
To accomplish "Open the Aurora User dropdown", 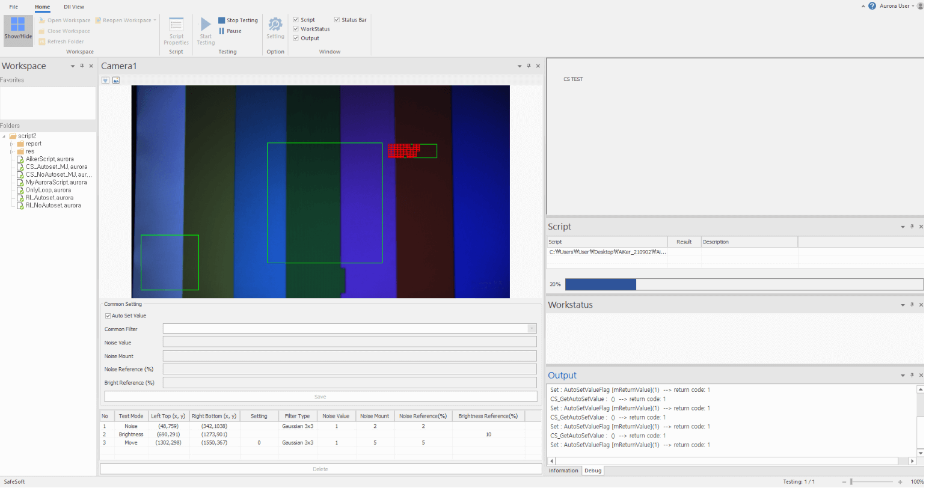I will click(913, 6).
